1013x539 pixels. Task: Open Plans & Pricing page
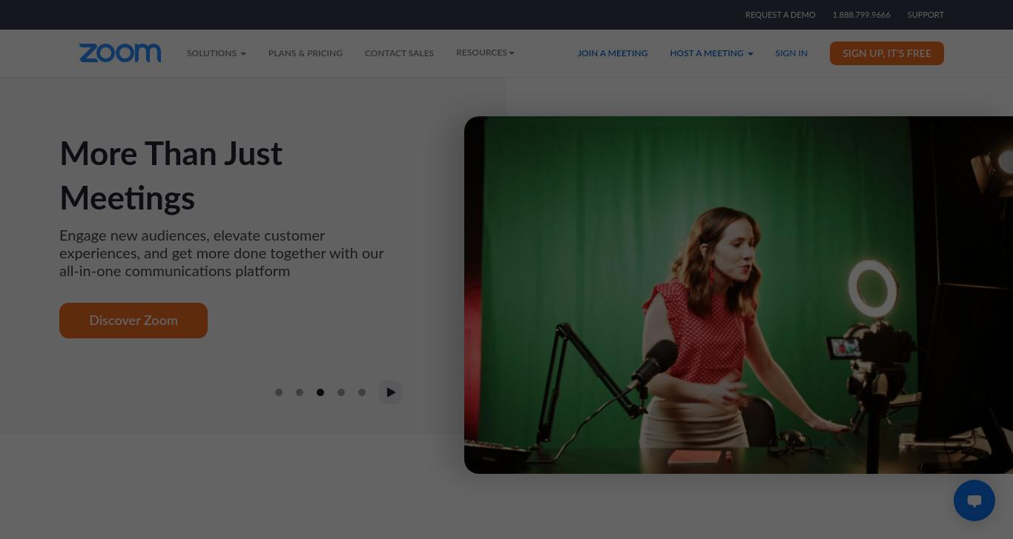306,53
